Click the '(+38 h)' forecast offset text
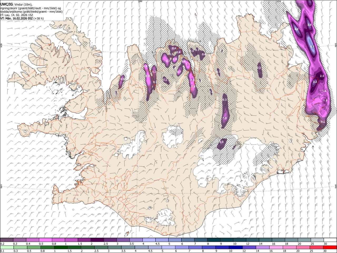The width and height of the screenshot is (337, 253). [x=38, y=18]
